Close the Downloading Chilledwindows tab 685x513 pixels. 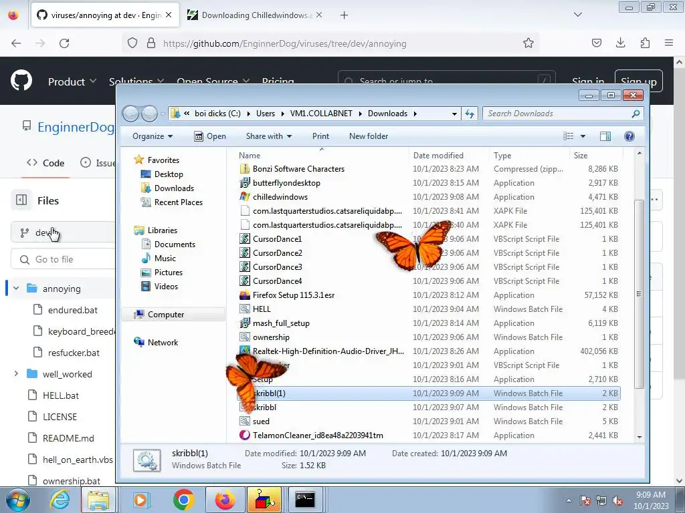click(x=319, y=15)
